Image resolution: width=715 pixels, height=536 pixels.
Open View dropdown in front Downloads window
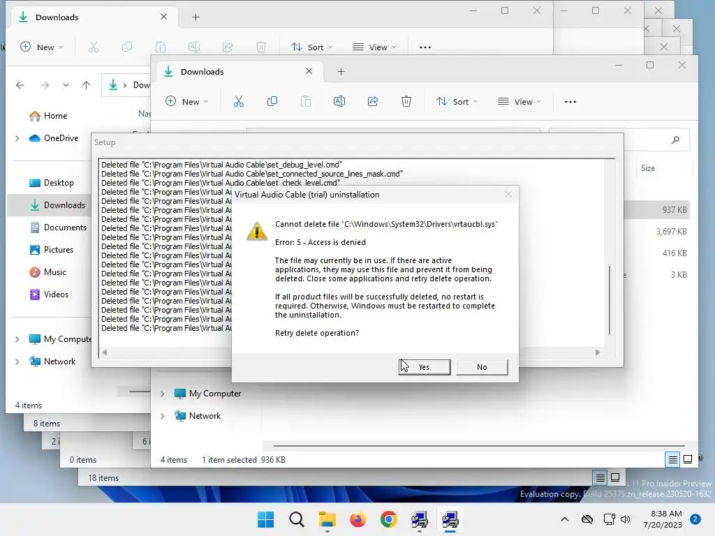pos(519,102)
